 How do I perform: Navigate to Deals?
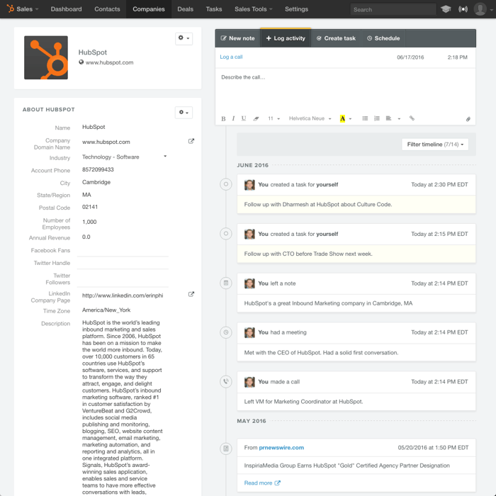[186, 9]
